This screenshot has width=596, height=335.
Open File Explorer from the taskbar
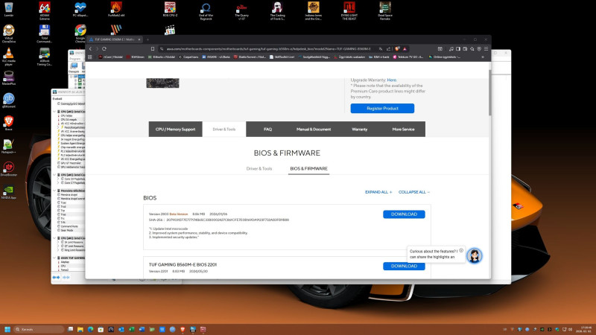tap(80, 329)
